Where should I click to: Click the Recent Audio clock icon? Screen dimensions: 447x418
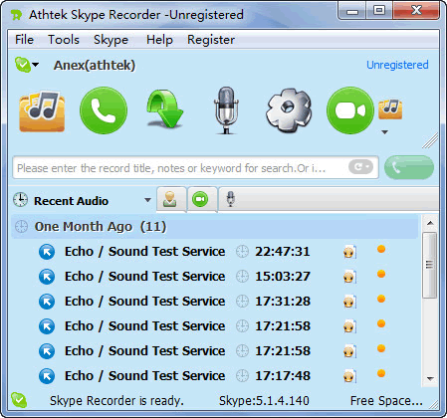[x=20, y=200]
